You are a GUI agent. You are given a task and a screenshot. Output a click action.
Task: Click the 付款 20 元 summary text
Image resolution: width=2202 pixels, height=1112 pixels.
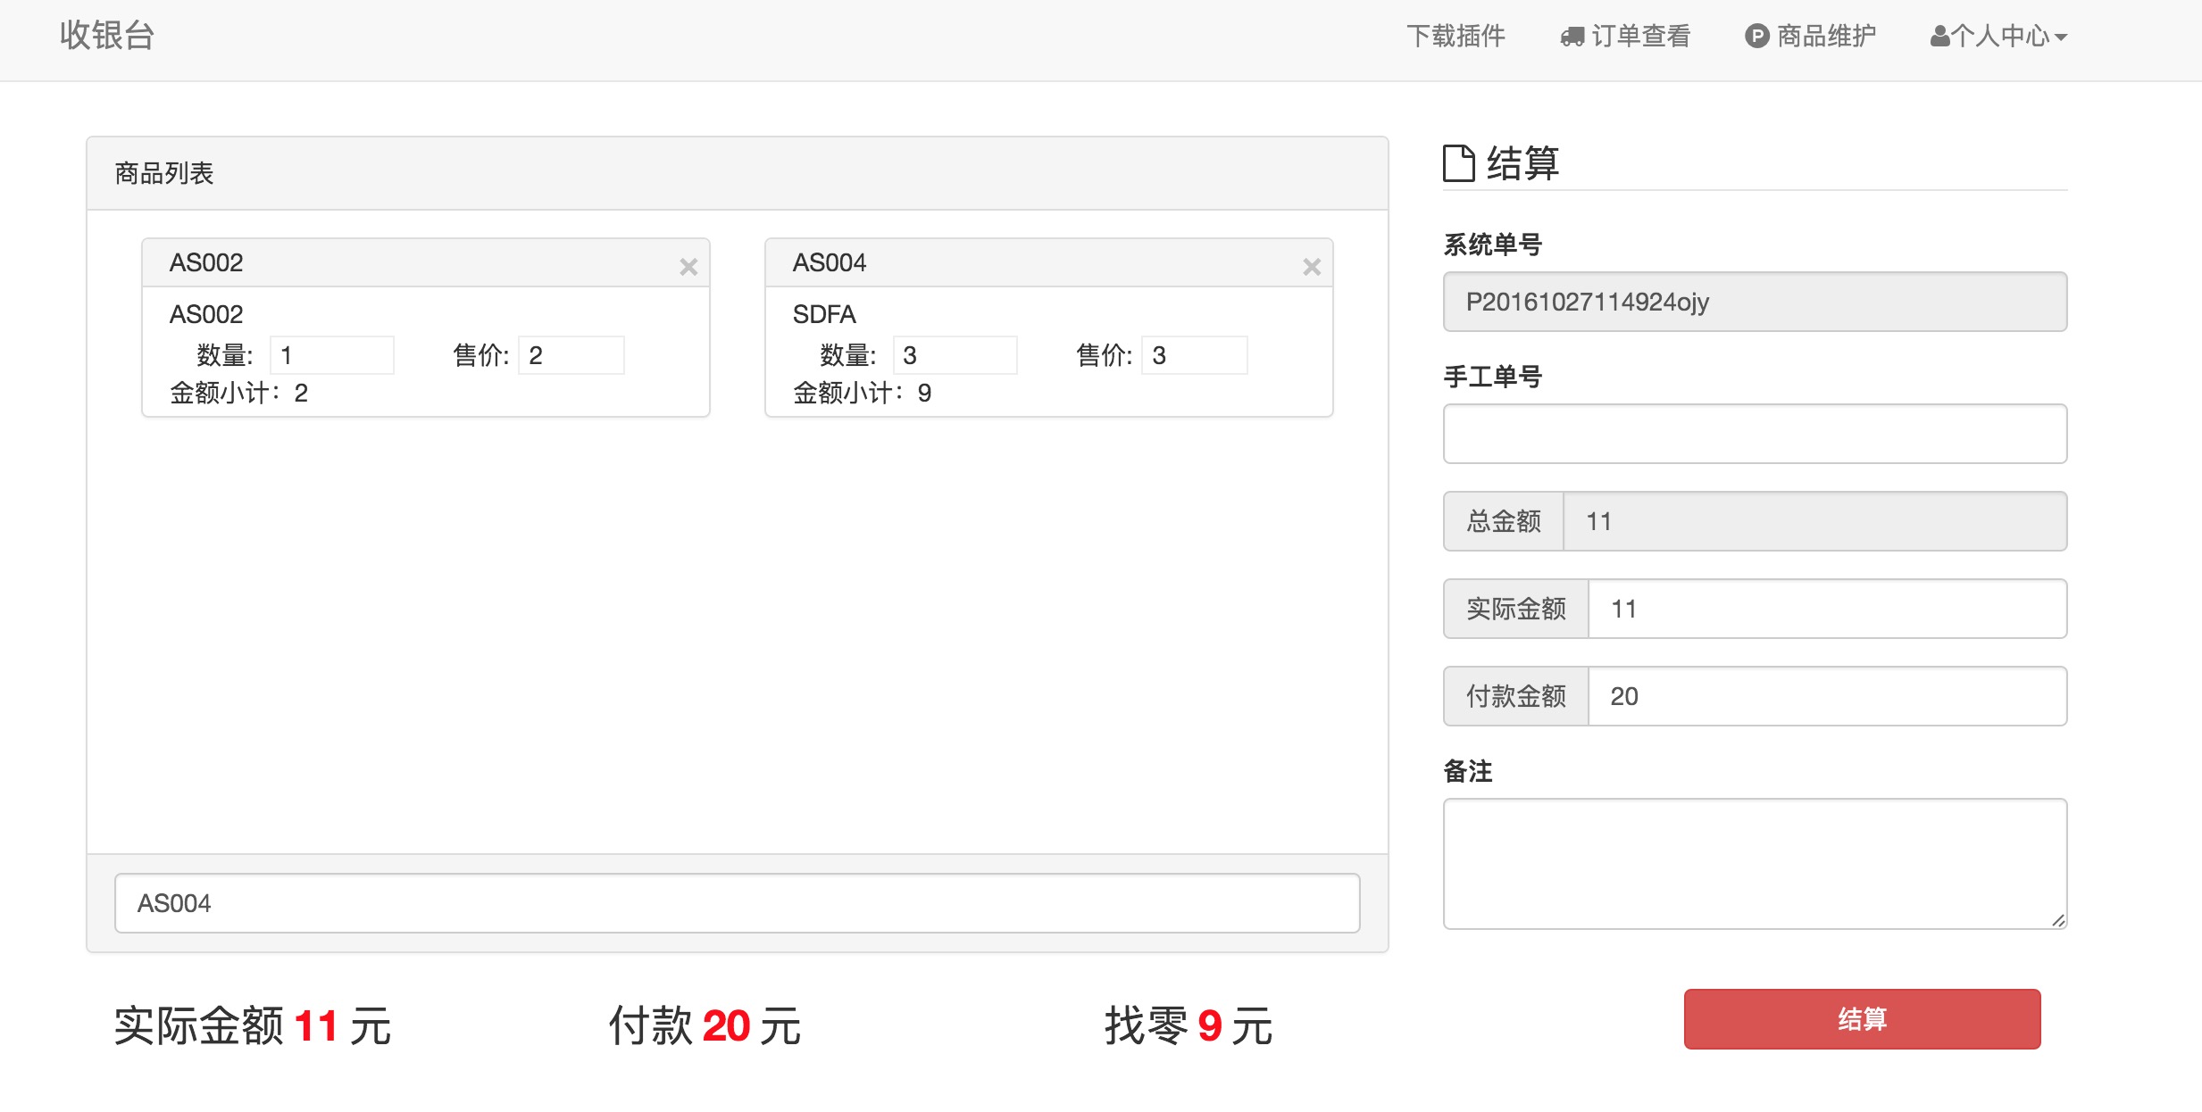pyautogui.click(x=705, y=1025)
